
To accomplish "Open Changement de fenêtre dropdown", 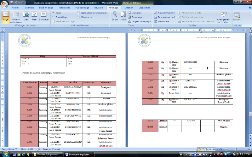I will [224, 17].
